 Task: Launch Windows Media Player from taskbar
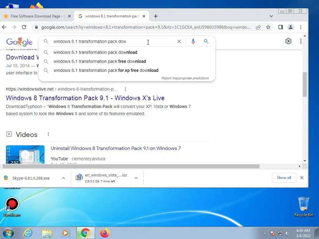66,233
